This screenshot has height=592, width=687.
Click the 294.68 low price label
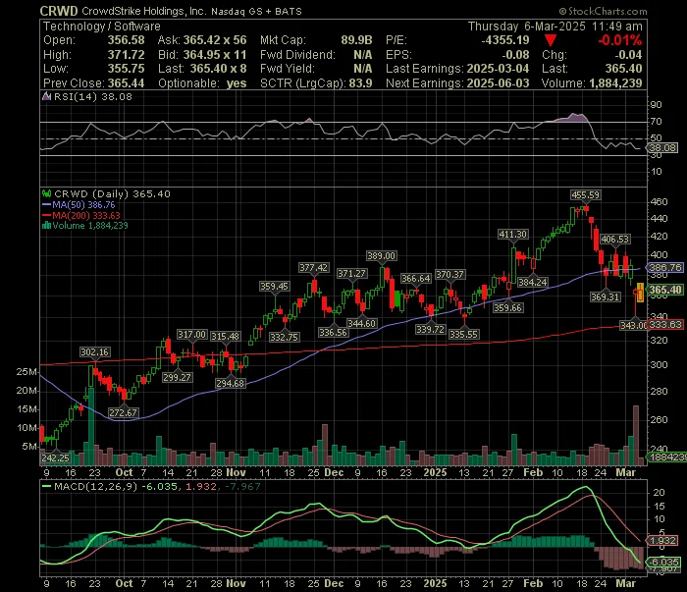(231, 384)
